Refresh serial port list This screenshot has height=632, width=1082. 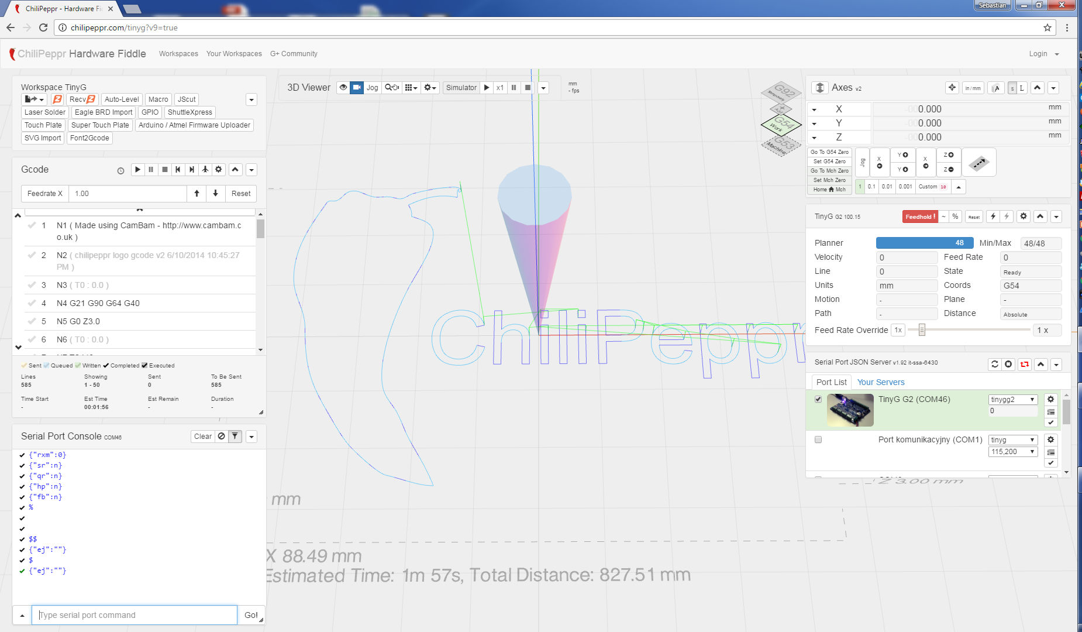[995, 365]
